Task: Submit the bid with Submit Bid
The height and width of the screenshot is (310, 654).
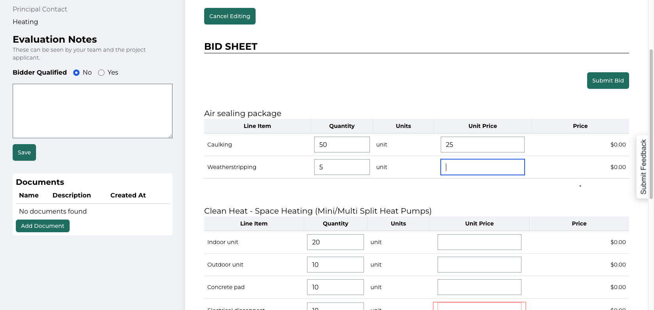Action: click(x=608, y=81)
